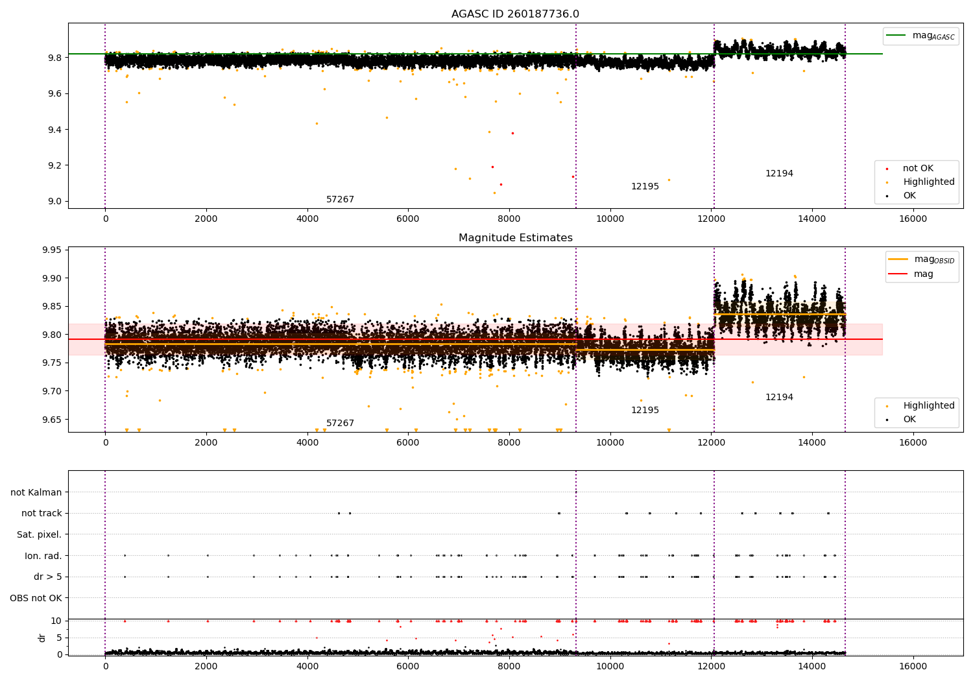Image resolution: width=973 pixels, height=681 pixels.
Task: Click the "Ion. rad." row label
Action: pyautogui.click(x=43, y=556)
